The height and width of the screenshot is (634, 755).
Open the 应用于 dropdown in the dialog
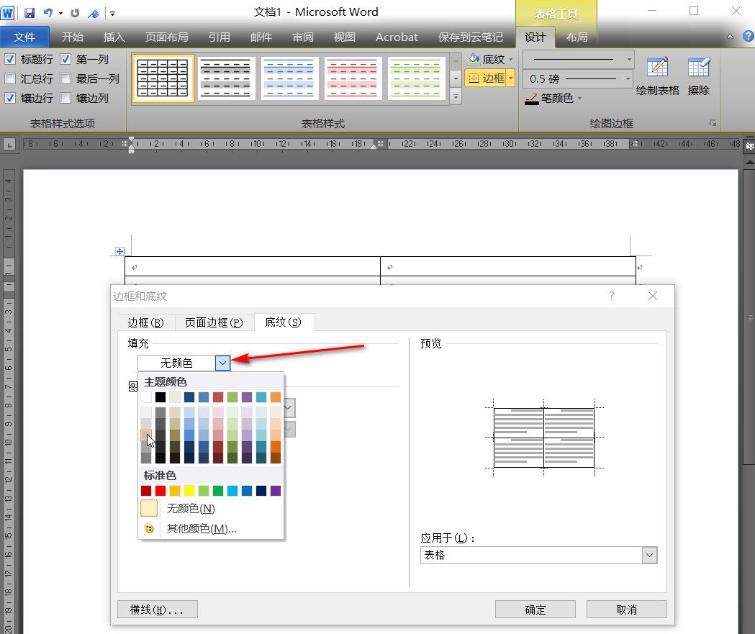click(650, 555)
